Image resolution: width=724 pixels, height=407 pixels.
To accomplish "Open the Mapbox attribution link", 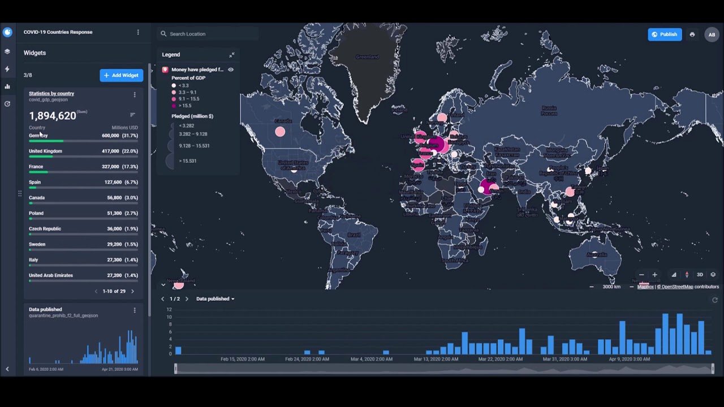I will pos(645,287).
